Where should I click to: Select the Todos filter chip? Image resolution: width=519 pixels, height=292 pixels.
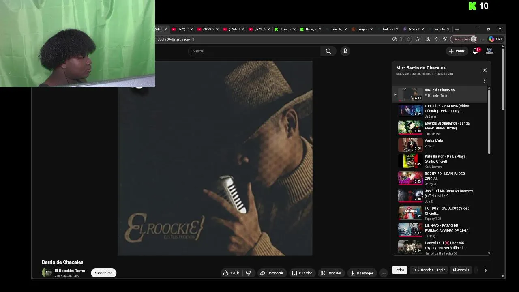pos(400,270)
